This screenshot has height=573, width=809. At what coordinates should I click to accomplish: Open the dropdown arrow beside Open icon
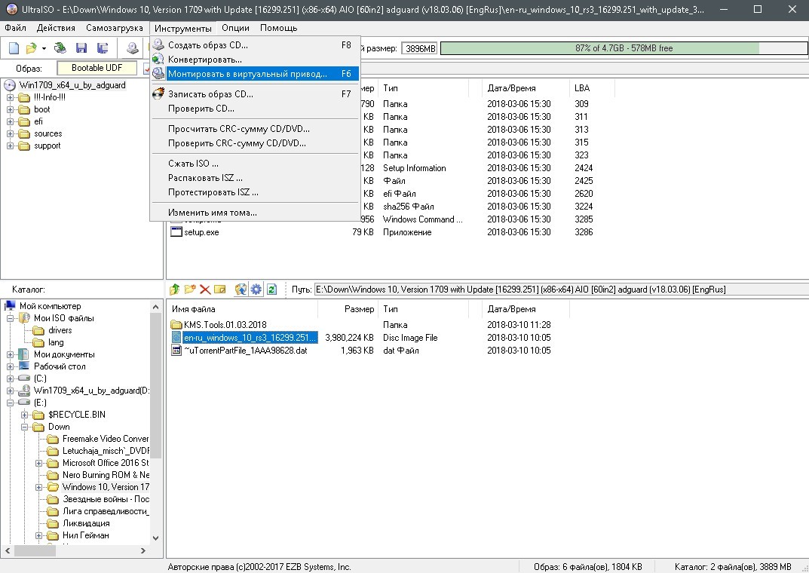click(x=44, y=49)
